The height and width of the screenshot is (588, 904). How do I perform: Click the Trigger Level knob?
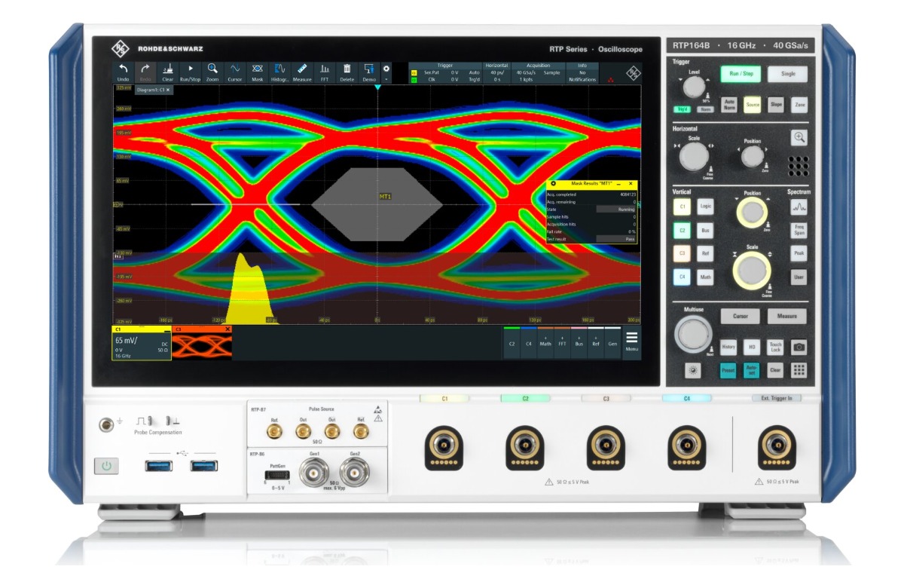click(x=695, y=88)
